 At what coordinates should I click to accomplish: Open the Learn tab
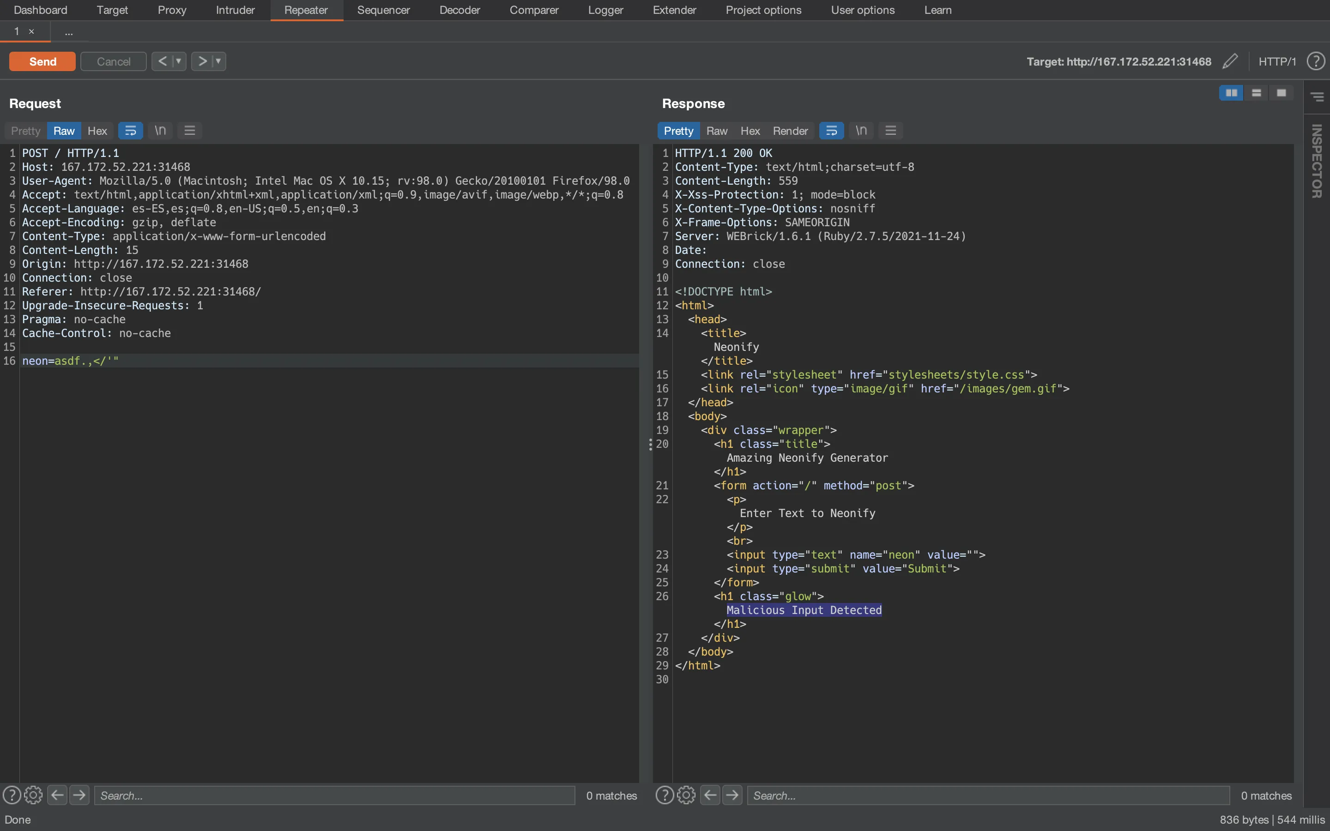point(937,10)
